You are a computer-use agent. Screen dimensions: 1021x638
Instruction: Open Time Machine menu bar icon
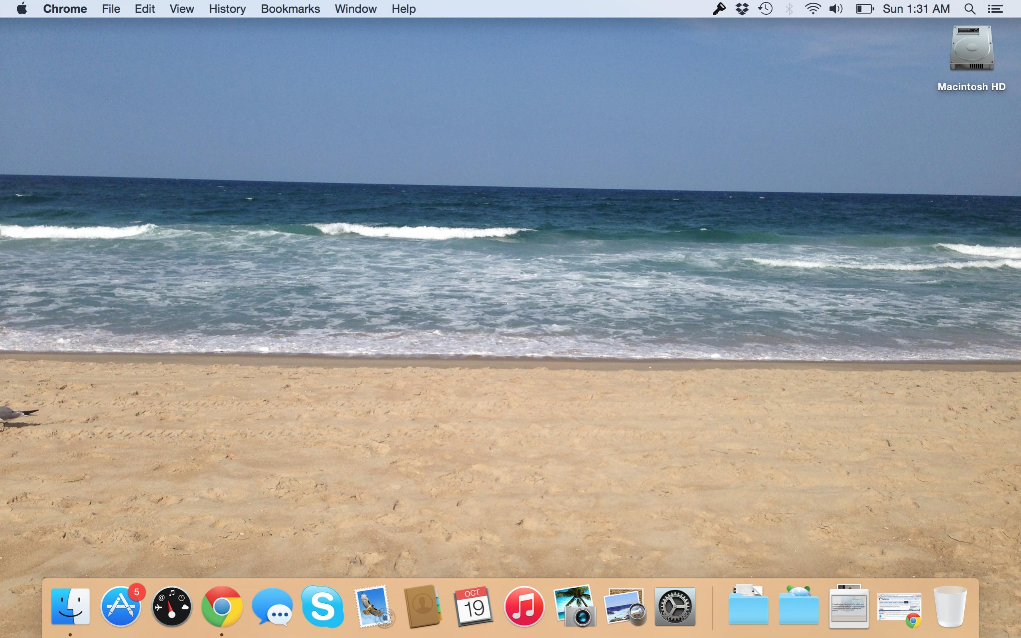coord(765,9)
